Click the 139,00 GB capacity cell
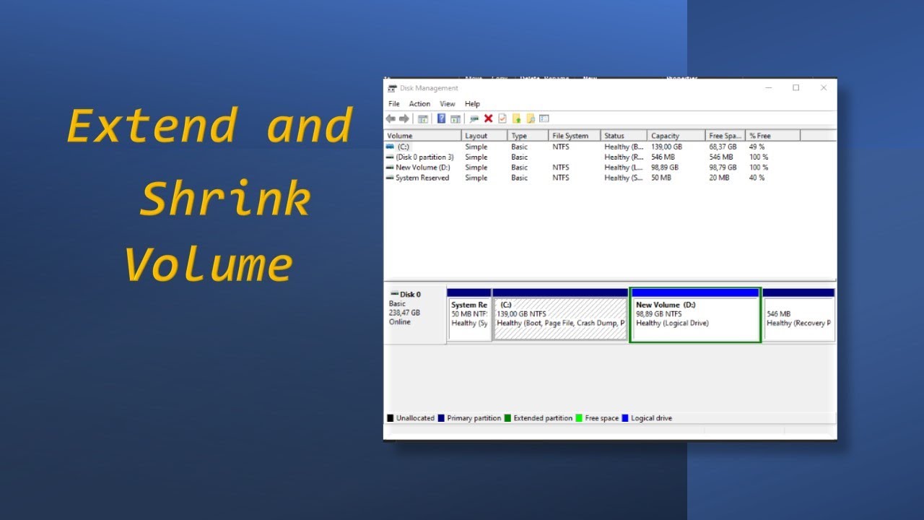The image size is (924, 520). [666, 147]
